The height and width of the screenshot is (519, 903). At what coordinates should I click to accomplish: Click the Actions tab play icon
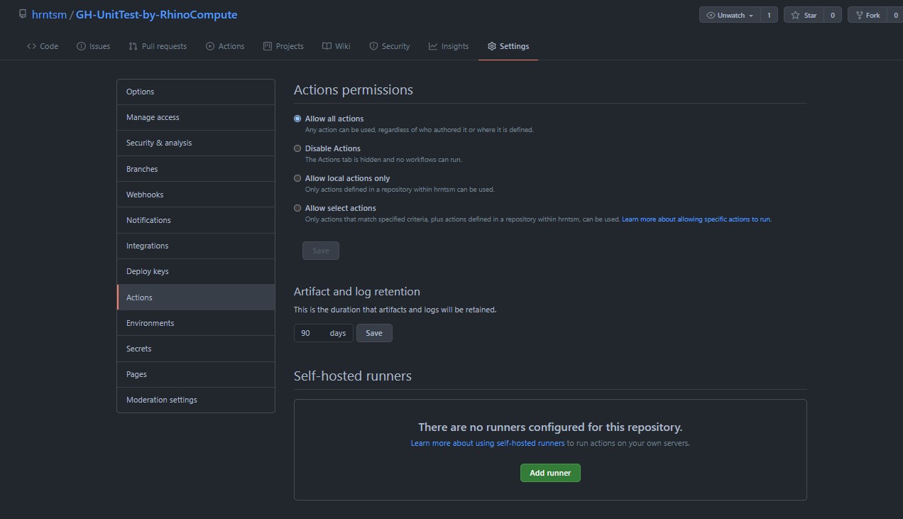[x=210, y=46]
